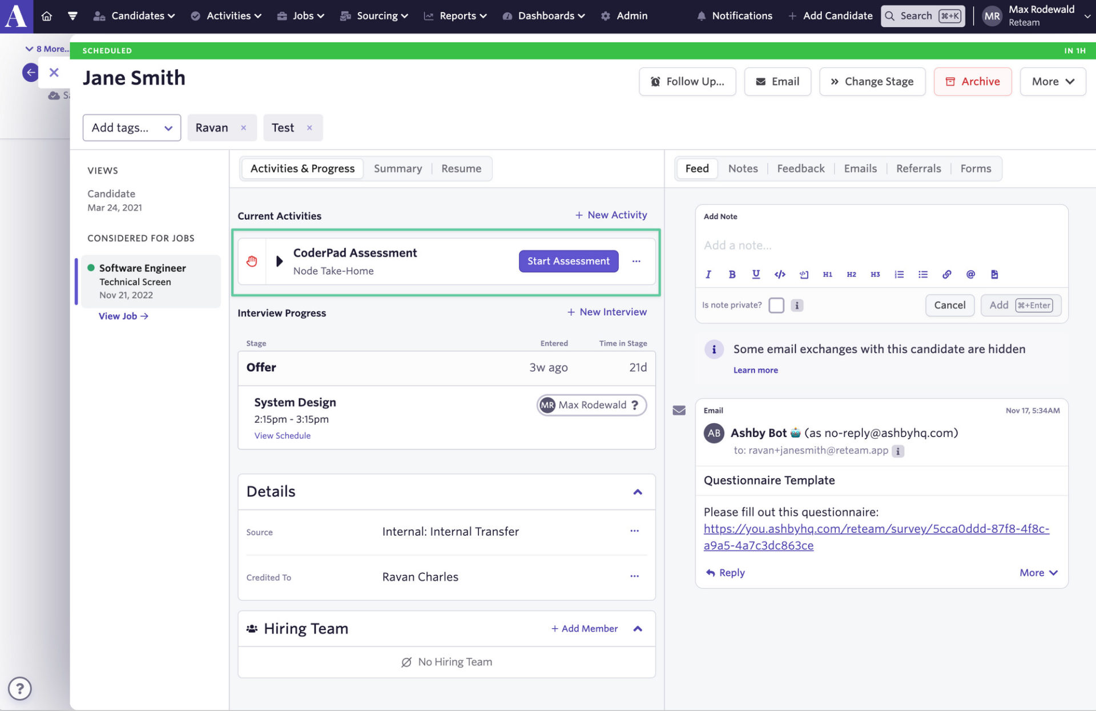
Task: Click the numbered list icon
Action: click(899, 275)
